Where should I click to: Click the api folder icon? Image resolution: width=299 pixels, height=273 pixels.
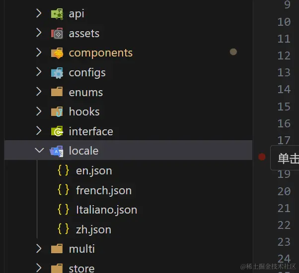[57, 14]
